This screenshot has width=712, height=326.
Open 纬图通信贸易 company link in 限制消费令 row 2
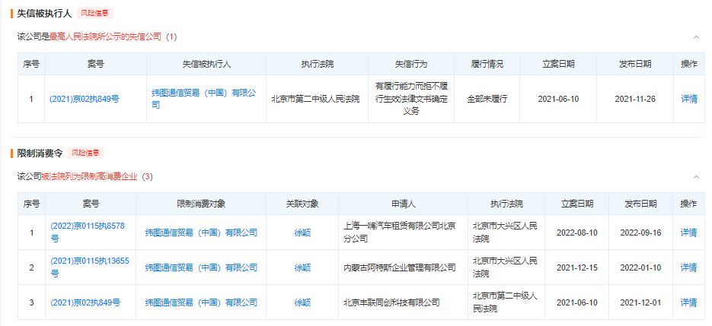click(201, 267)
